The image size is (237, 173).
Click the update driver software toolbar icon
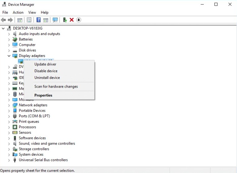(x=65, y=20)
